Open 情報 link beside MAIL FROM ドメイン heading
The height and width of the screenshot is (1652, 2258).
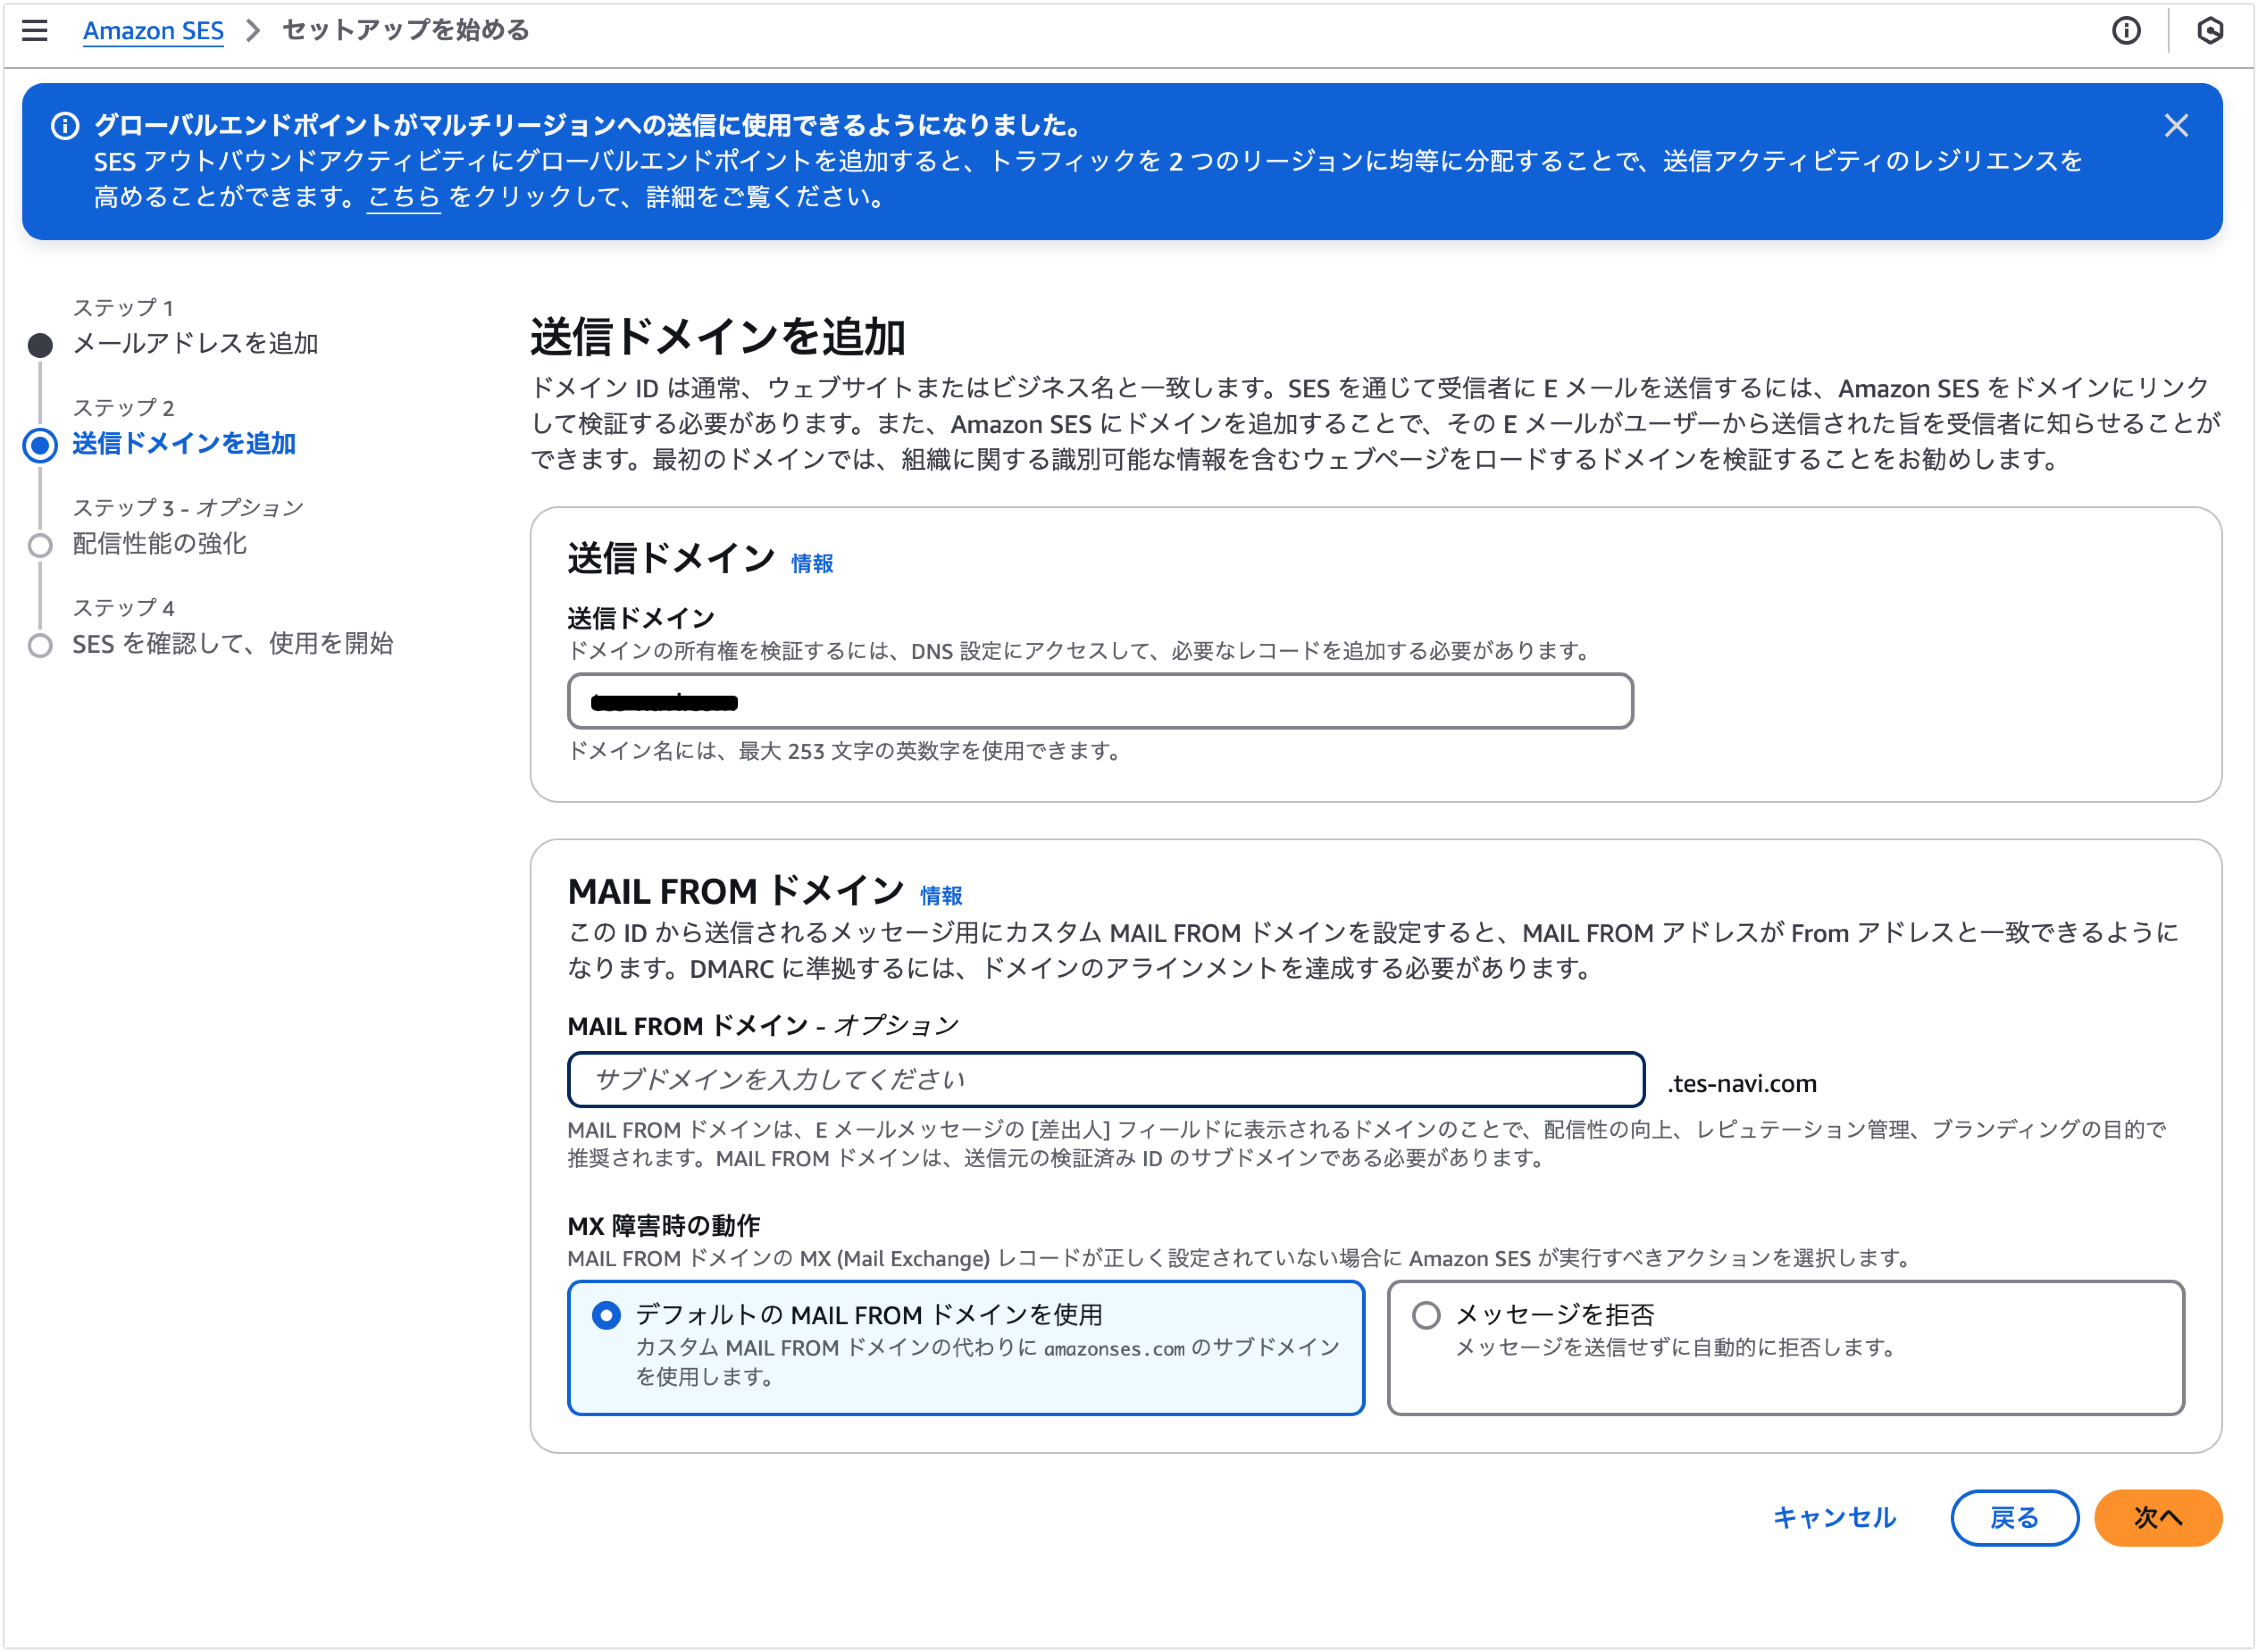(940, 896)
